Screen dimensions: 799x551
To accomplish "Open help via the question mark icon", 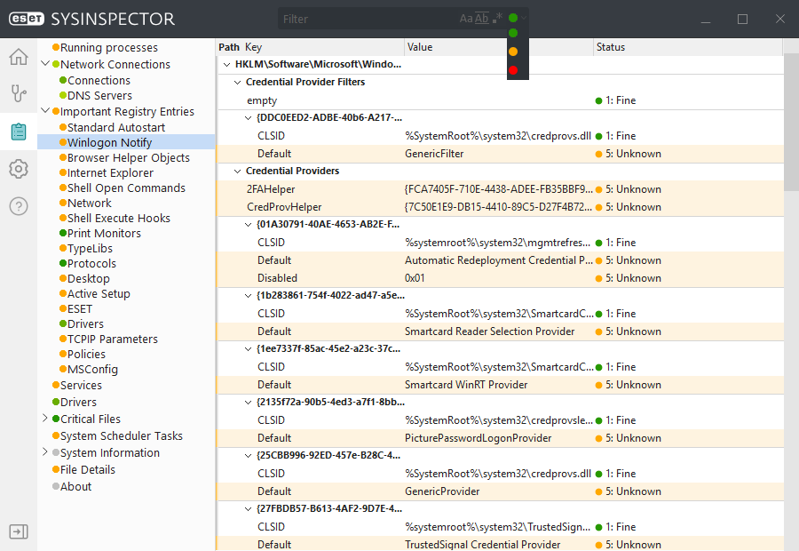I will click(x=19, y=206).
